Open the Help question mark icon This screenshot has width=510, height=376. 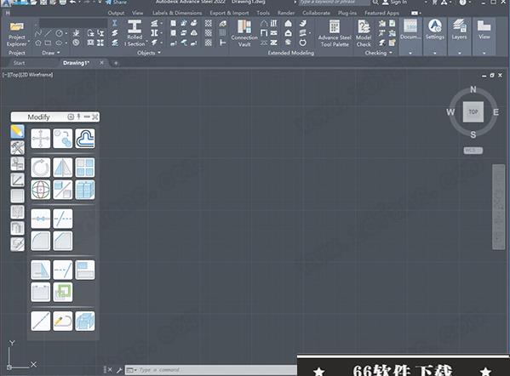[x=462, y=3]
